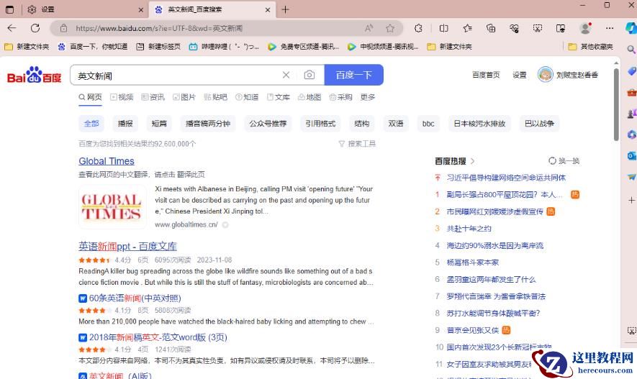This screenshot has width=637, height=379.
Task: Click the screenshot capture icon in the toolbar
Action: coord(538,28)
